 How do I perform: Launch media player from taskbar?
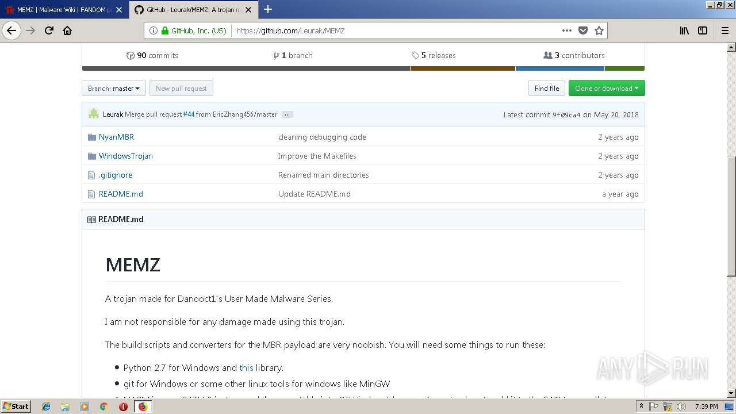pos(85,407)
